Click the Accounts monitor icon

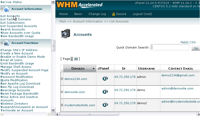(x=65, y=34)
